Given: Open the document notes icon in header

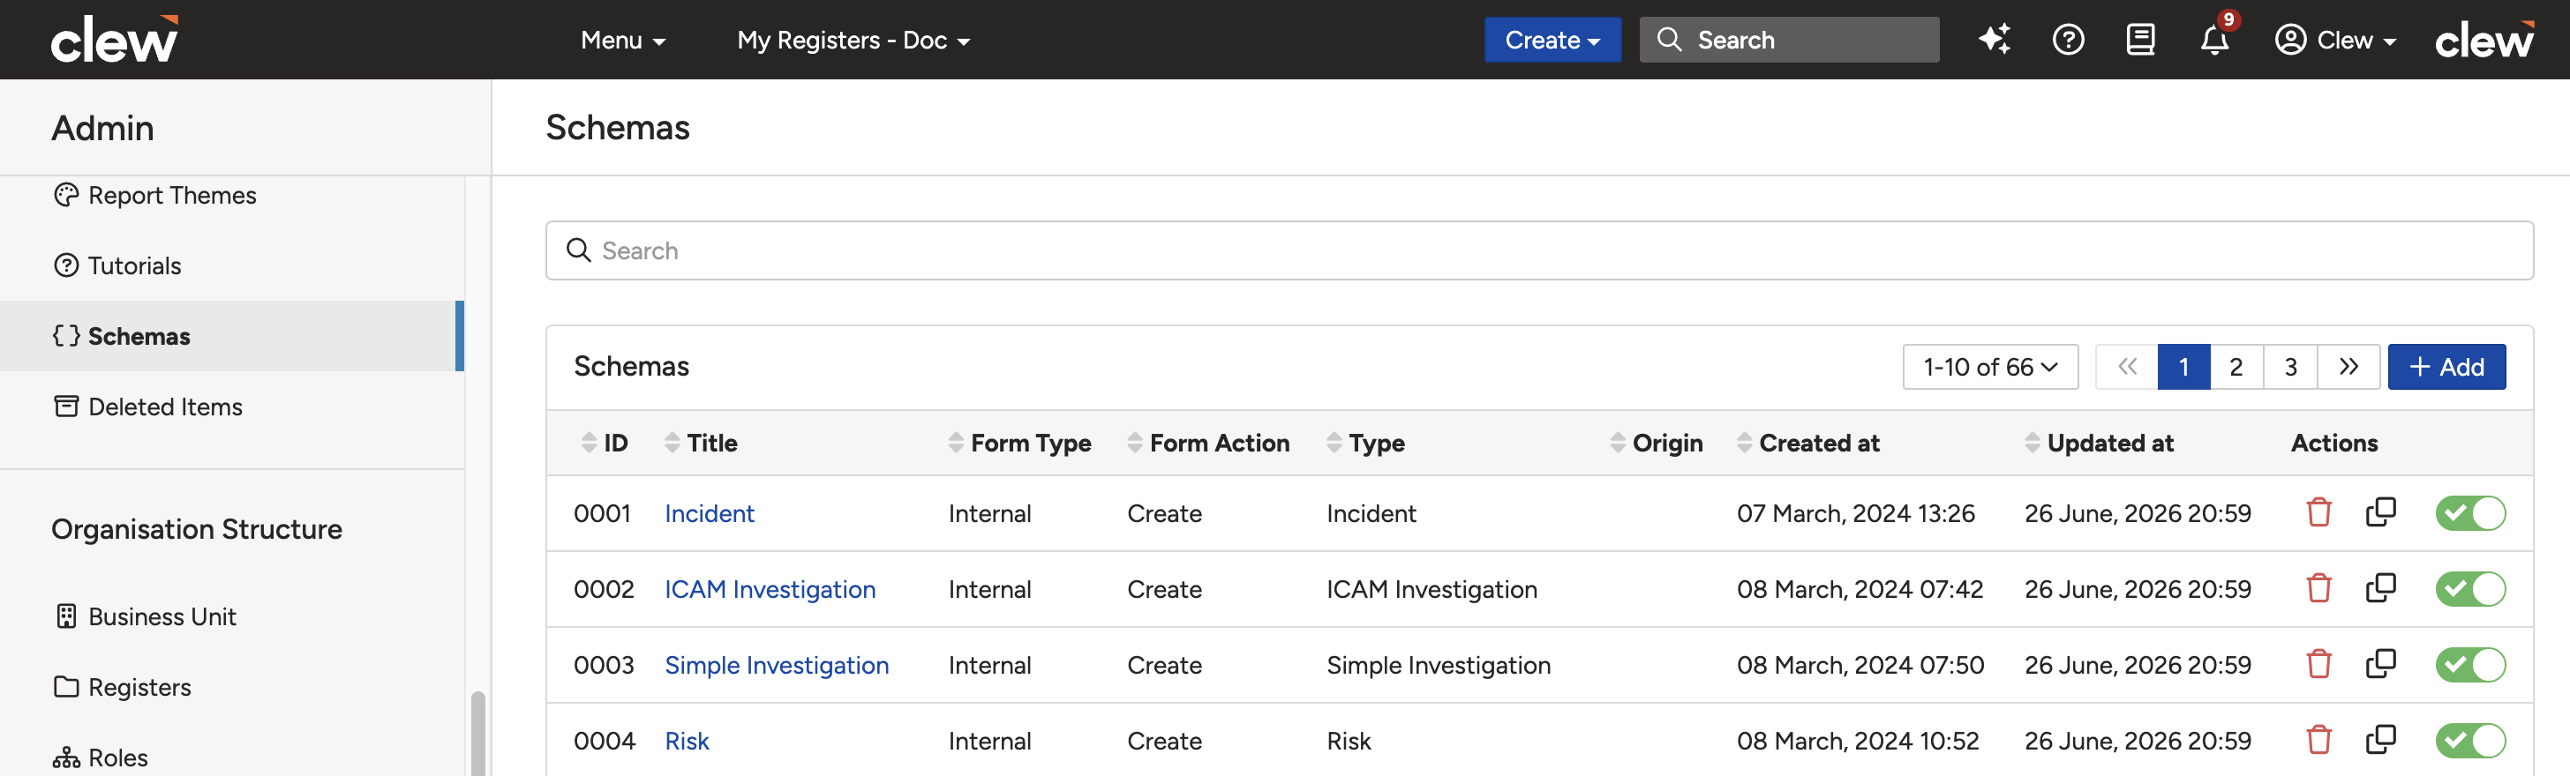Looking at the screenshot, I should coord(2141,40).
